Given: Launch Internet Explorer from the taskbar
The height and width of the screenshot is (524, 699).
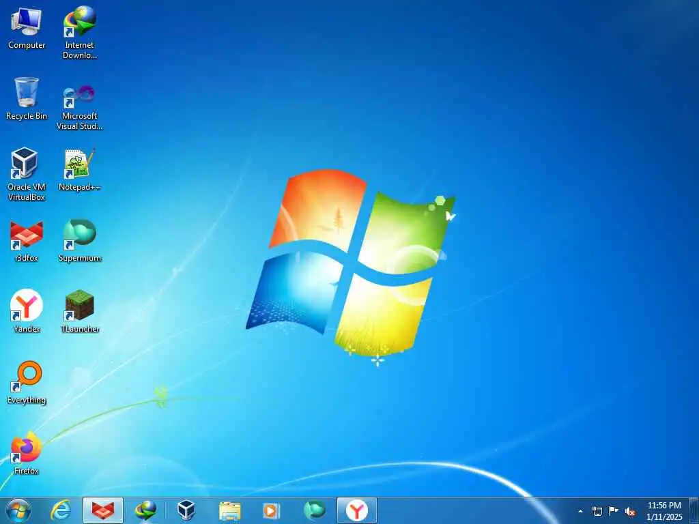Looking at the screenshot, I should click(60, 510).
